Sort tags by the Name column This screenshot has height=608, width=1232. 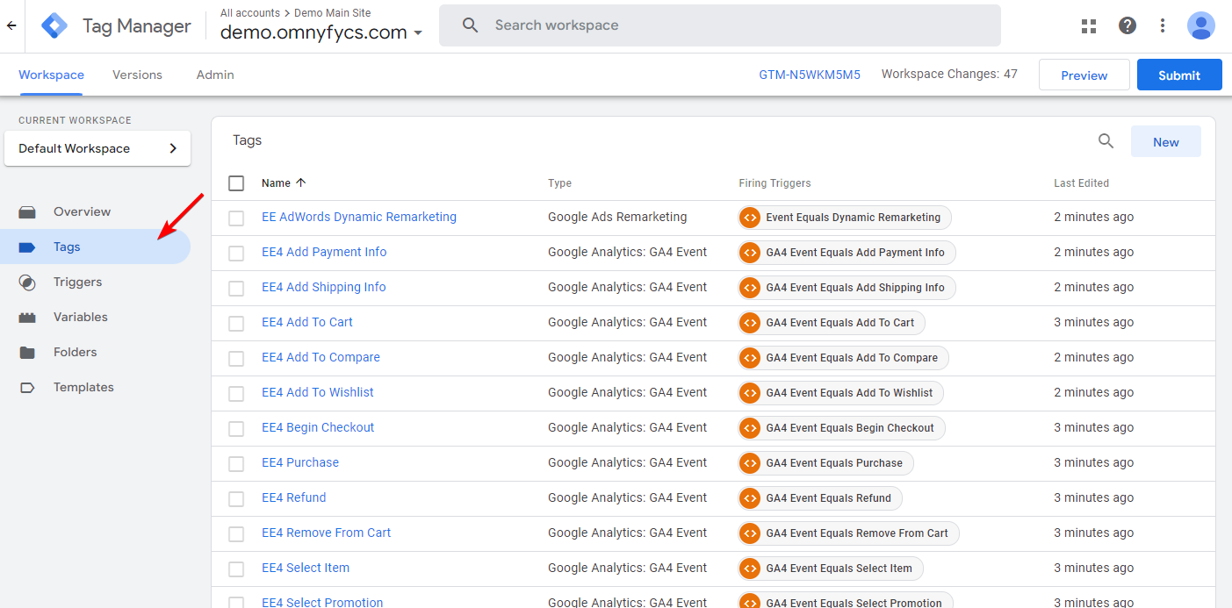(x=284, y=183)
